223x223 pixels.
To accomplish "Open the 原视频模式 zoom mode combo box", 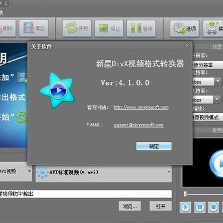I will pyautogui.click(x=208, y=118).
